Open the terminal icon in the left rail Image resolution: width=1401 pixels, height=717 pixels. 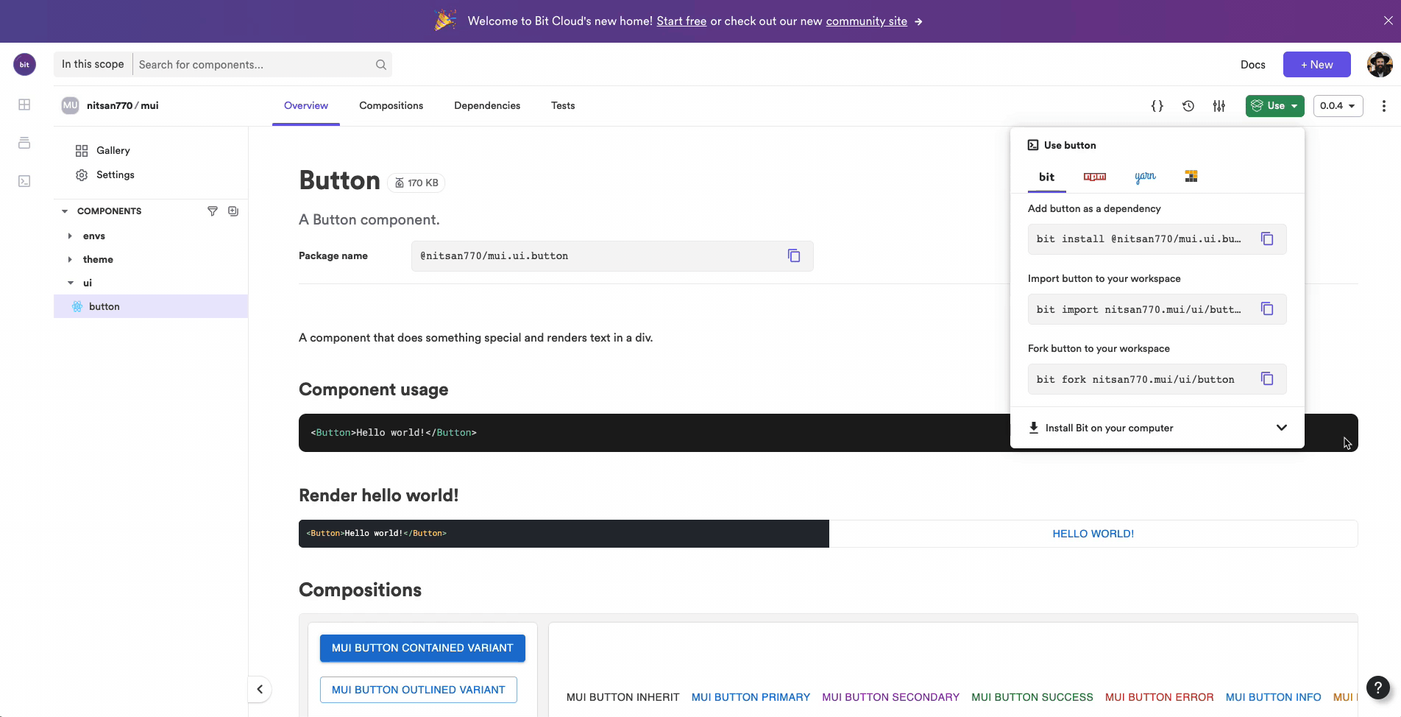pos(24,180)
